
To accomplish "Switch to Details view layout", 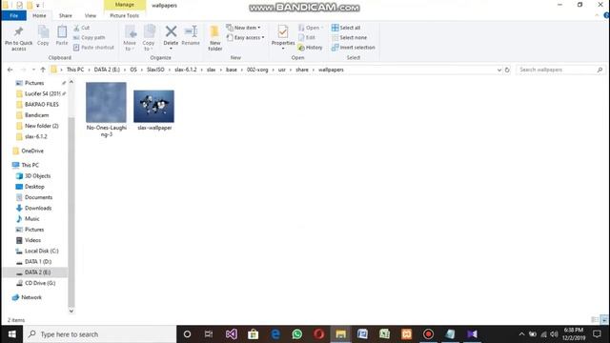I will pos(595,320).
